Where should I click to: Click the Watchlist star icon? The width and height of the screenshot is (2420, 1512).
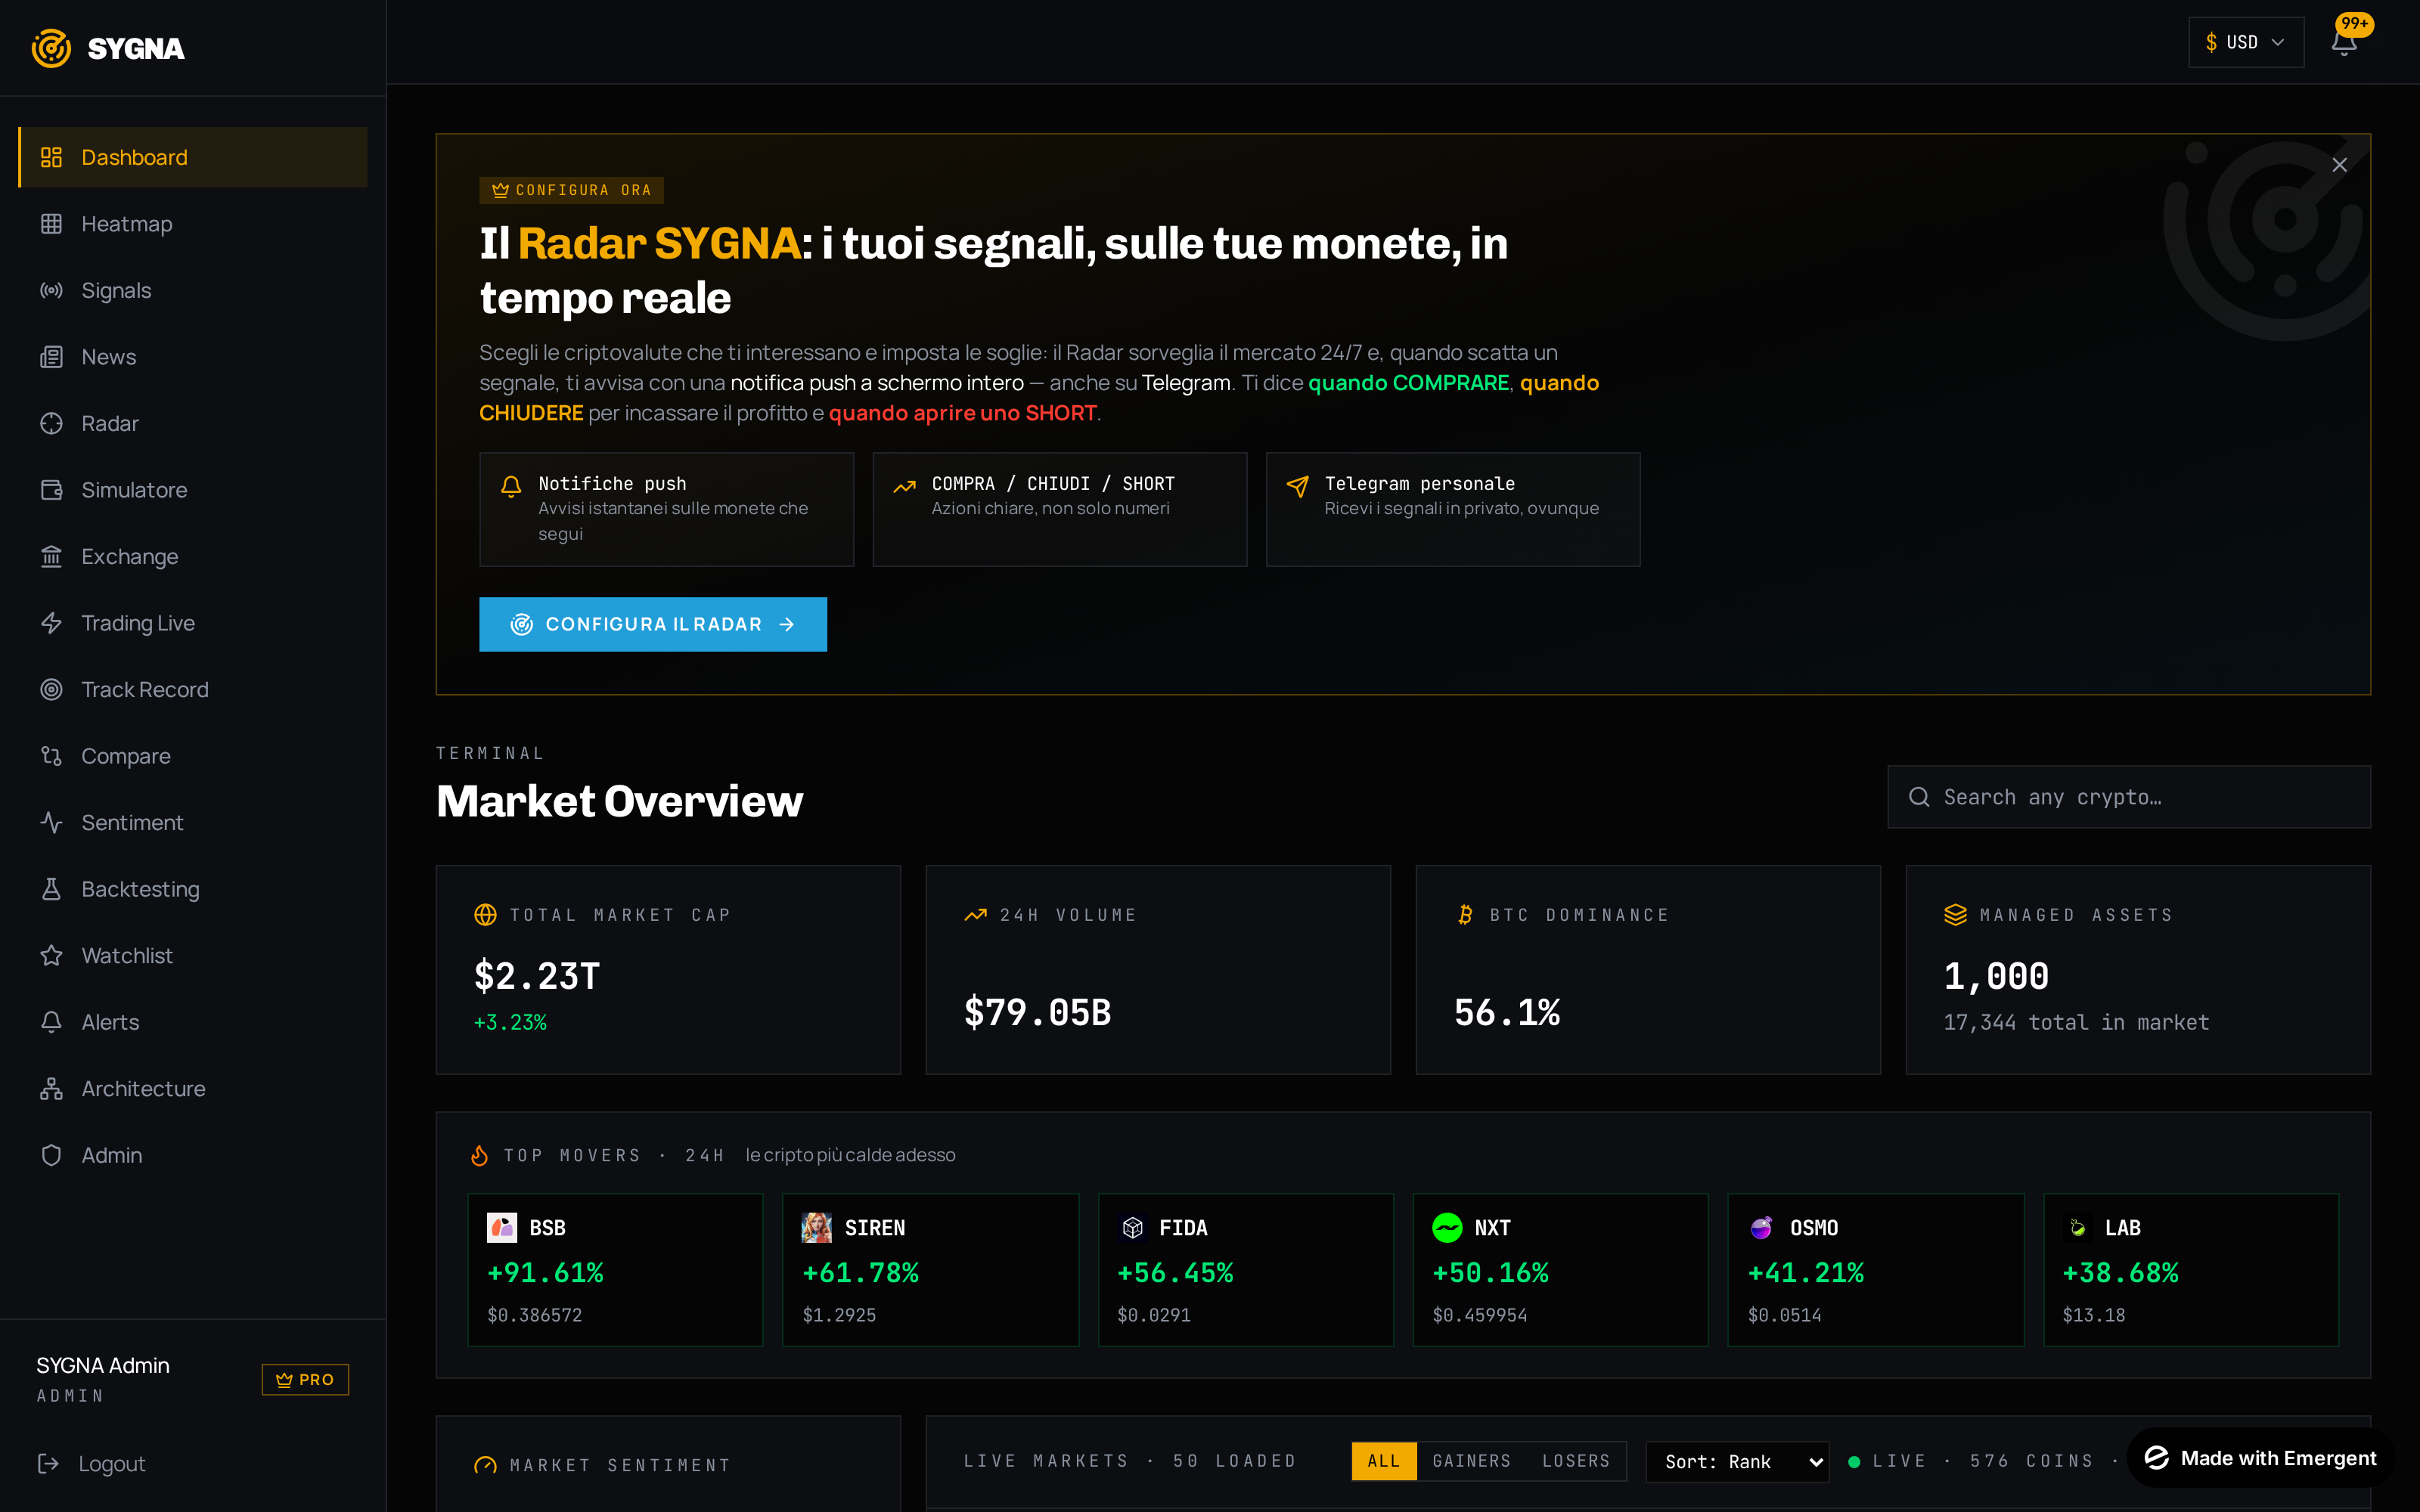(51, 955)
